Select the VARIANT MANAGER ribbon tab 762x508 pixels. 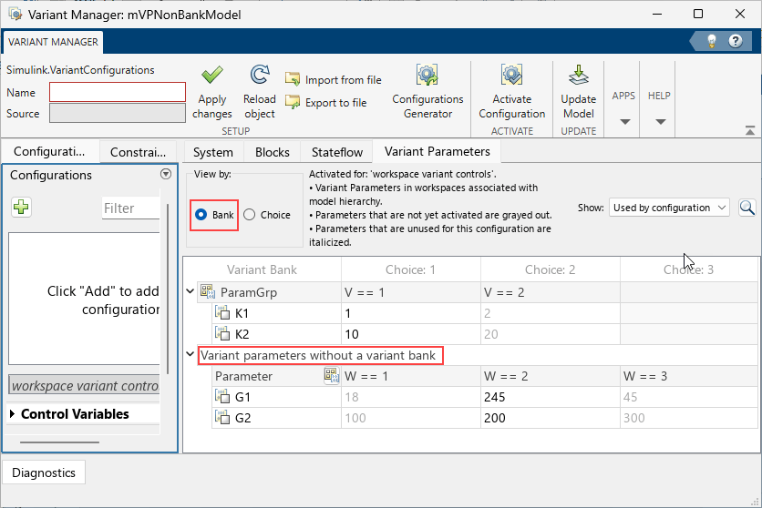pos(53,42)
